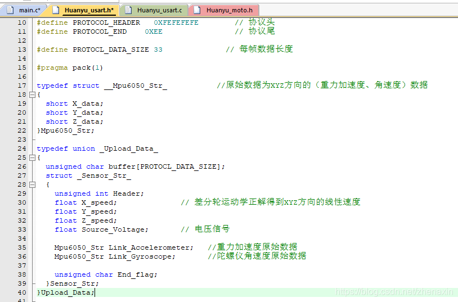The image size is (458, 302).
Task: Click the _Sensor_Str_ struct name on line 27
Action: pos(104,175)
